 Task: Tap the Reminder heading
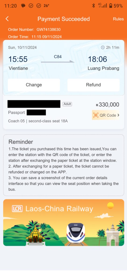pyautogui.click(x=21, y=142)
